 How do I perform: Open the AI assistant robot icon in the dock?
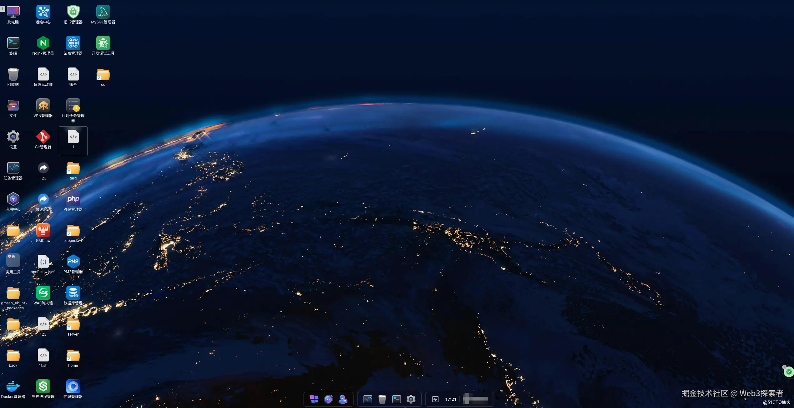coord(329,399)
